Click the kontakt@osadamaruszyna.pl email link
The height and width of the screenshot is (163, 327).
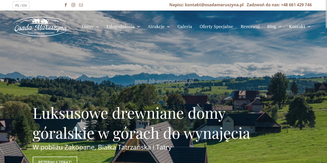214,5
